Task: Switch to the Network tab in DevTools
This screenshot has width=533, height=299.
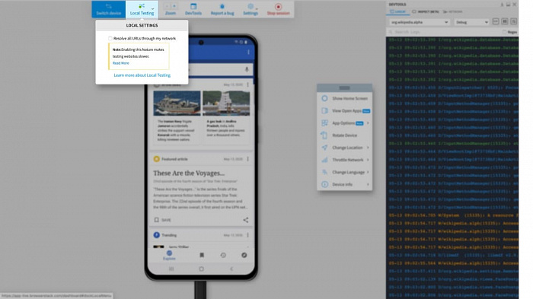Action: [452, 11]
